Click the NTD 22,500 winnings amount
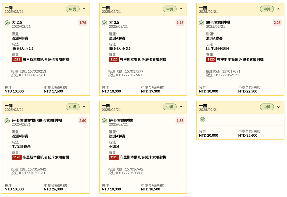 248,91
